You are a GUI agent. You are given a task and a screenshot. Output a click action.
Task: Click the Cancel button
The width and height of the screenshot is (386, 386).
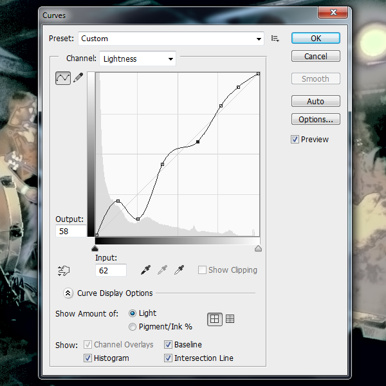(316, 56)
